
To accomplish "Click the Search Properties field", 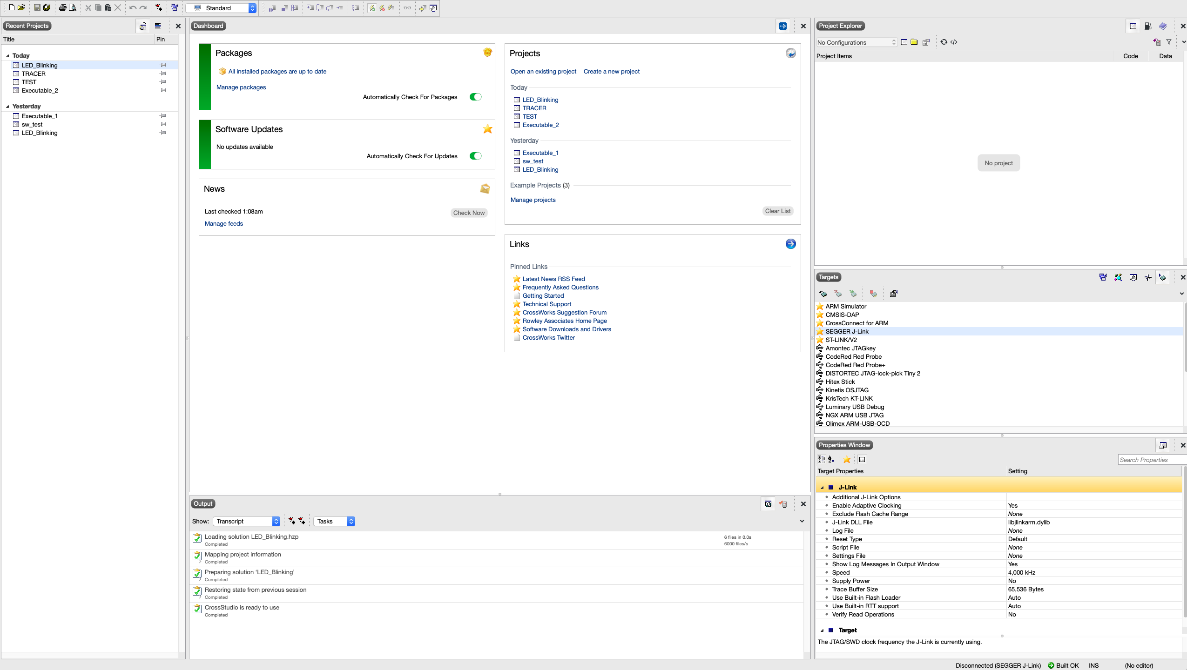I will (1150, 460).
